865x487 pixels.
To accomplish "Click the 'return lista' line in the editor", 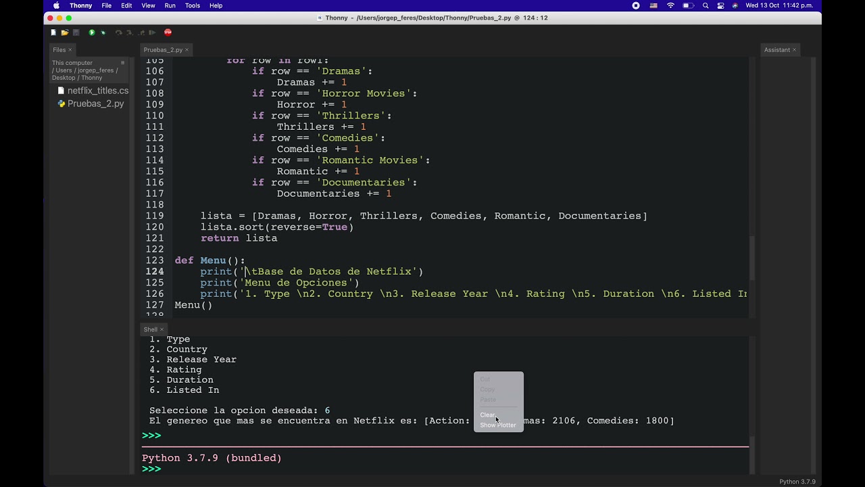I will coord(239,238).
